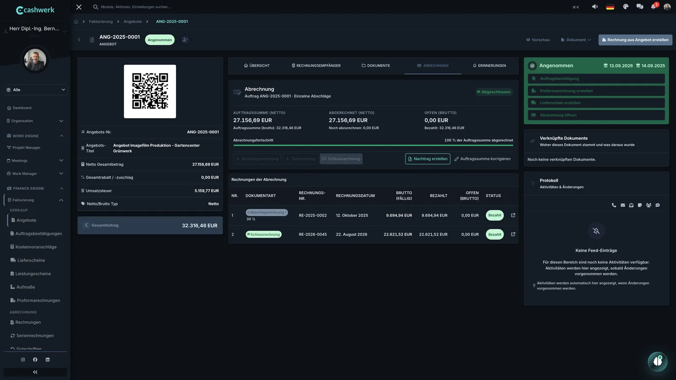676x380 pixels.
Task: Click the speech bubble comment icon in Protokoll
Action: (657, 205)
